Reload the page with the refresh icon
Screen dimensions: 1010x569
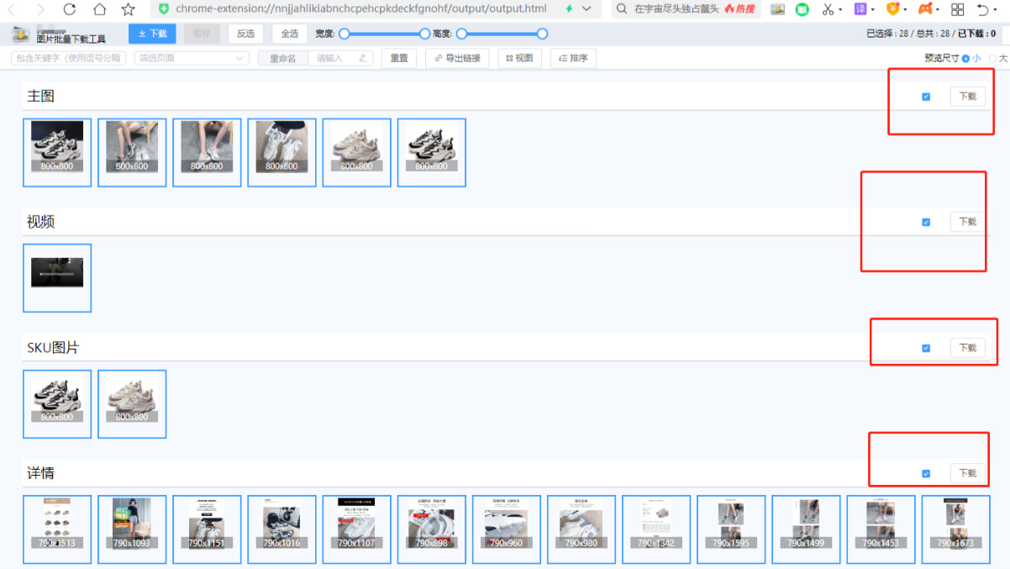pos(70,9)
